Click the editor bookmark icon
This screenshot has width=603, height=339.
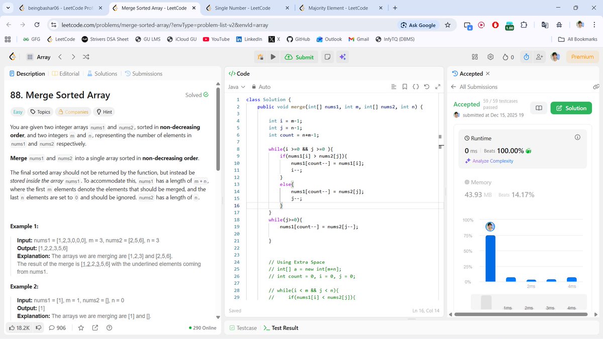(x=405, y=87)
